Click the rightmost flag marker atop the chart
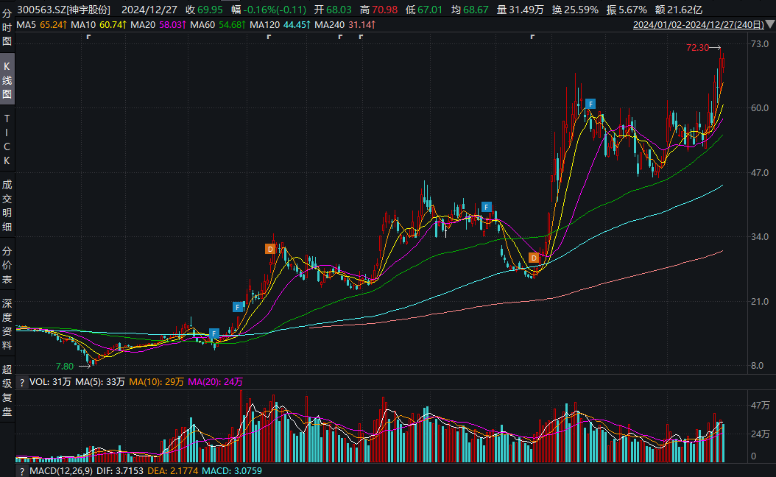Viewport: 776px width, 477px height. tap(532, 37)
